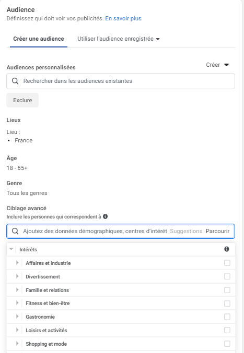
Task: Open Utiliser l'audience enregistrée dropdown
Action: point(119,39)
